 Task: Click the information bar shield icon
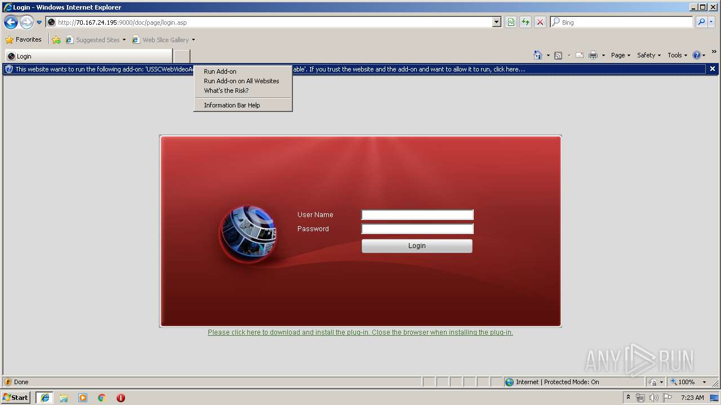(9, 69)
